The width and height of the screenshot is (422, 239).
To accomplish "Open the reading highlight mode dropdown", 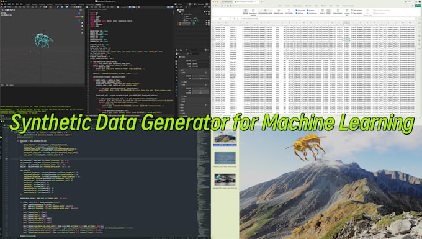I will pos(279,11).
